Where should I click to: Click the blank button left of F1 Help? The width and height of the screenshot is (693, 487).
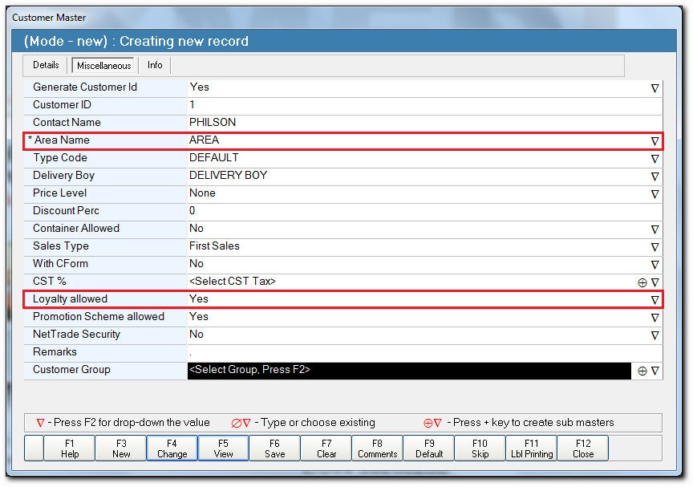[x=34, y=448]
